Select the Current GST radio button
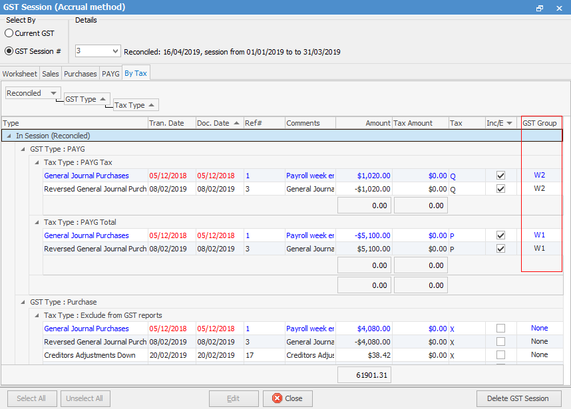Screen dimensions: 571x409 [x=9, y=33]
